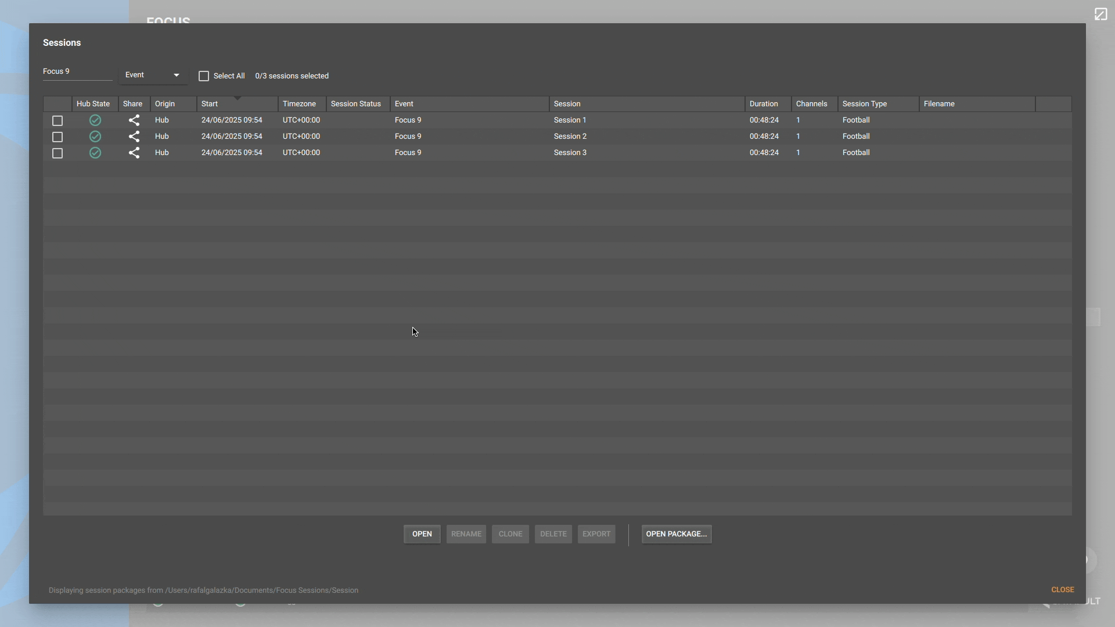1115x627 pixels.
Task: Sort by the Timezone column header
Action: click(x=302, y=104)
